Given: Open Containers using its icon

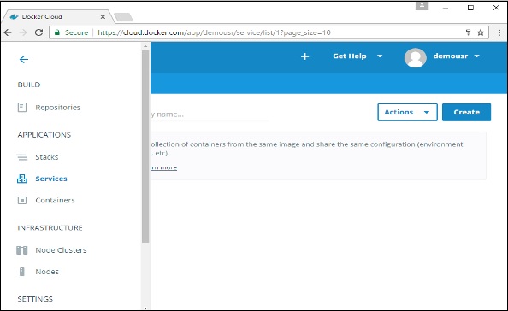Looking at the screenshot, I should coord(22,200).
